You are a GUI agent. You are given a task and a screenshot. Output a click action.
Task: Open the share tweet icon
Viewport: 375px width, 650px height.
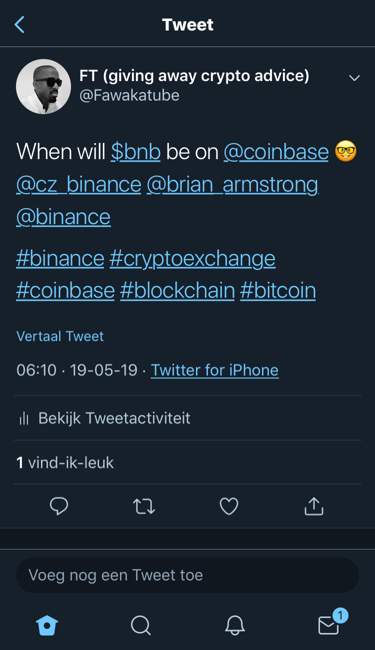click(x=314, y=506)
